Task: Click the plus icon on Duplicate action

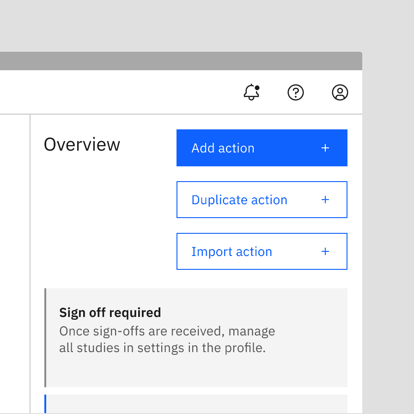Action: click(325, 200)
